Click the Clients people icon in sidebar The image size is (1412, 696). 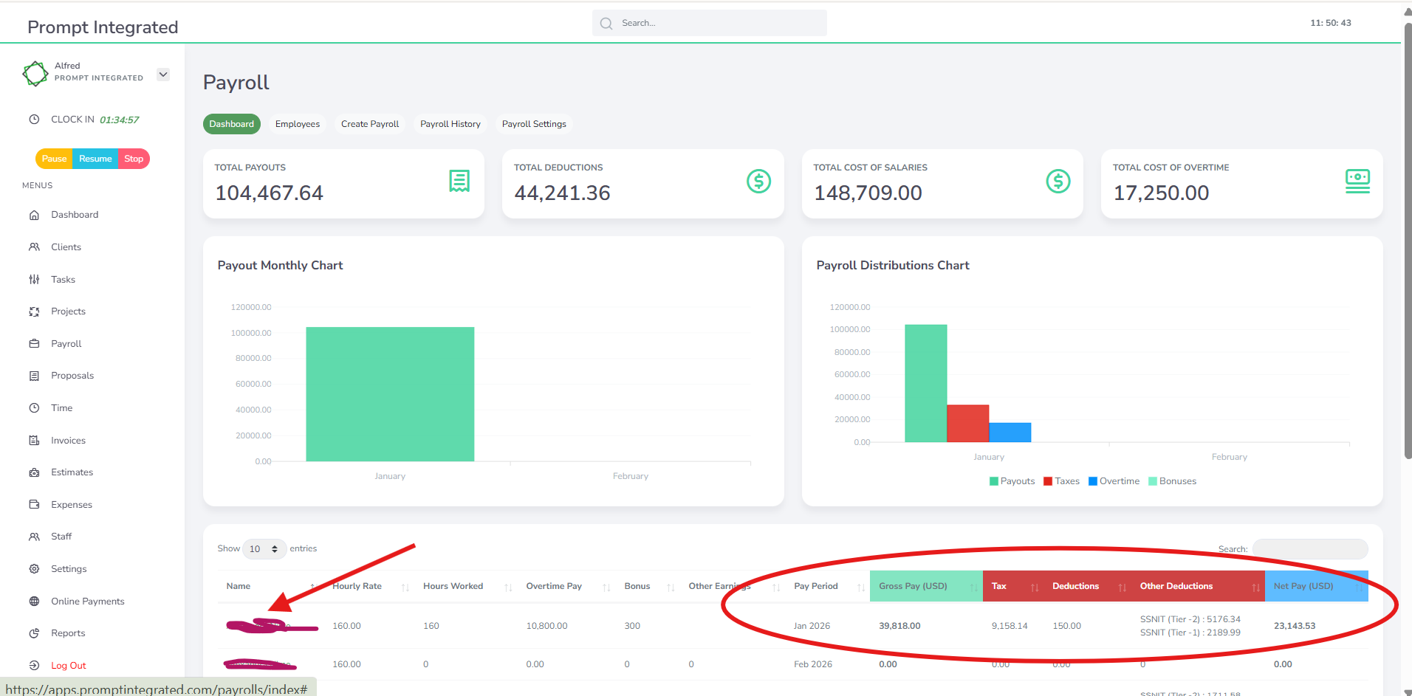coord(34,247)
